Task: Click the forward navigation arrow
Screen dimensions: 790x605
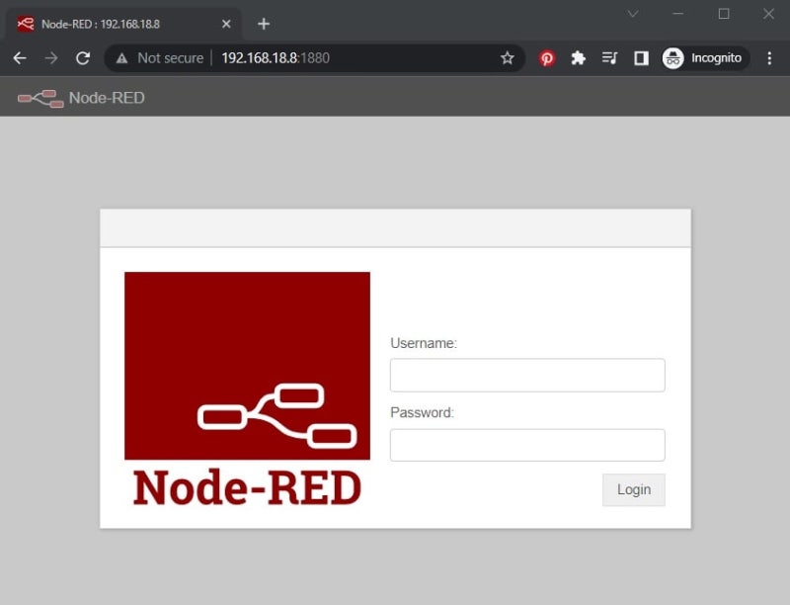Action: (51, 58)
